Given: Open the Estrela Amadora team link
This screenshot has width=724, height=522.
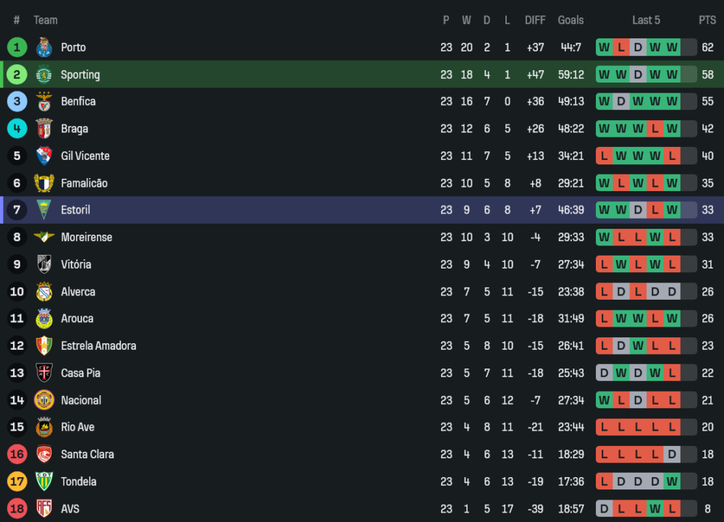Looking at the screenshot, I should click(98, 346).
